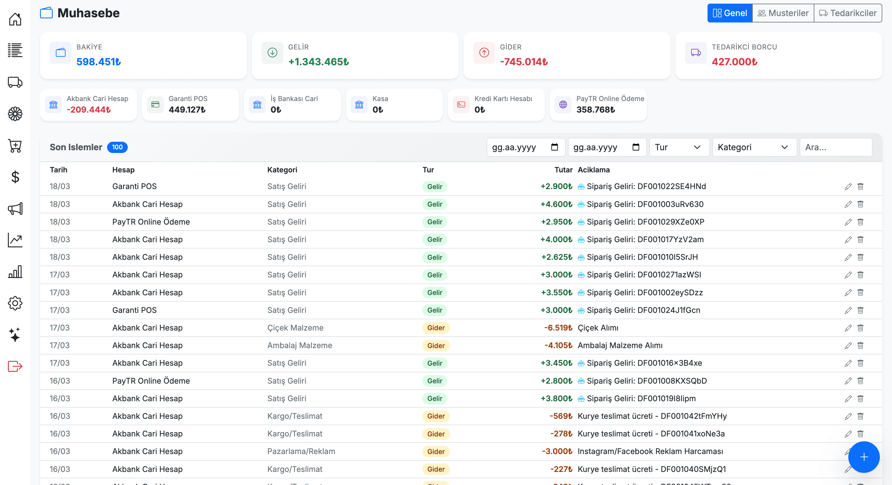Open the settings gear icon in the sidebar

(15, 303)
